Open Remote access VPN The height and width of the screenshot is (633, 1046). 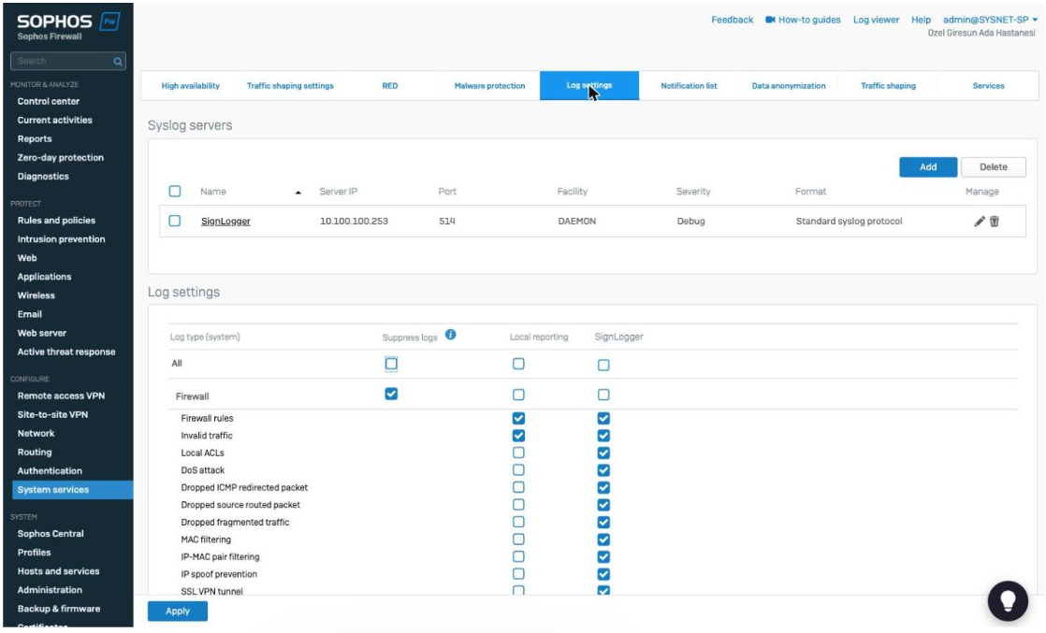(62, 396)
